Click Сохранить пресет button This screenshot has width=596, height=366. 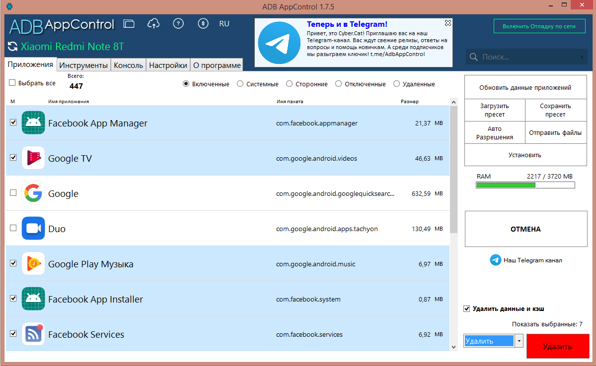556,110
